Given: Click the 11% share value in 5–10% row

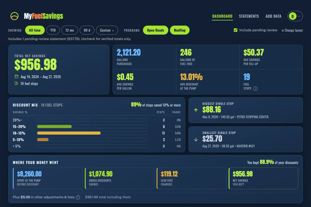Looking at the screenshot, I should [x=178, y=140].
